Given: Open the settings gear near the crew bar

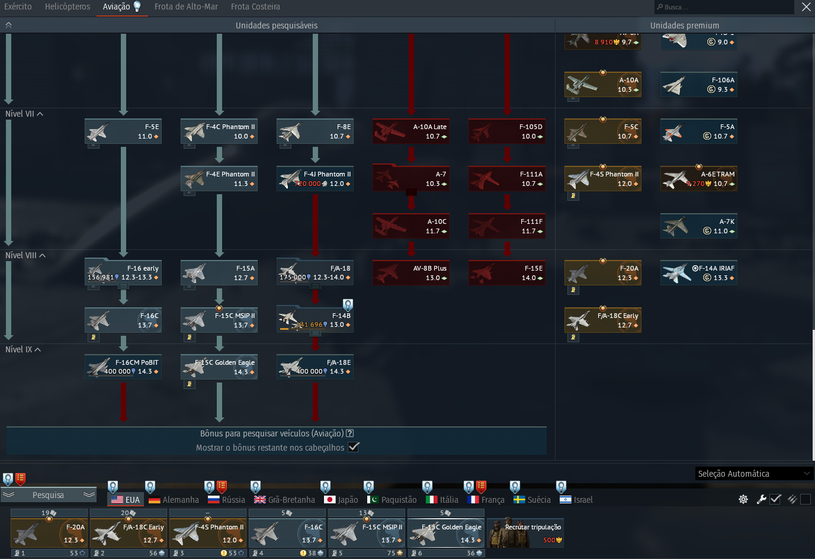Looking at the screenshot, I should click(x=743, y=499).
